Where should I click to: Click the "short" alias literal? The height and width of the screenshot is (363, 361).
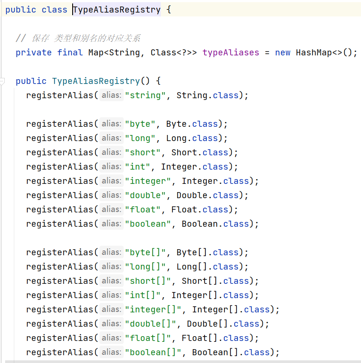point(143,153)
